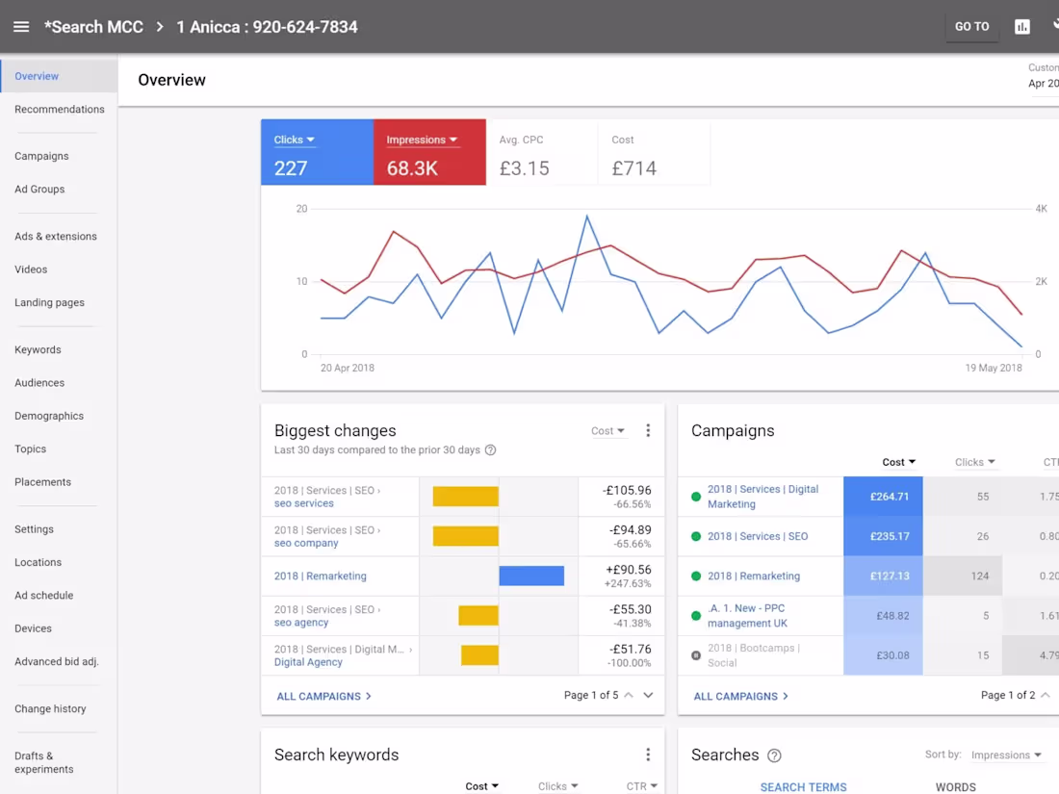Click the Reports bar-chart icon in top toolbar

(1022, 26)
